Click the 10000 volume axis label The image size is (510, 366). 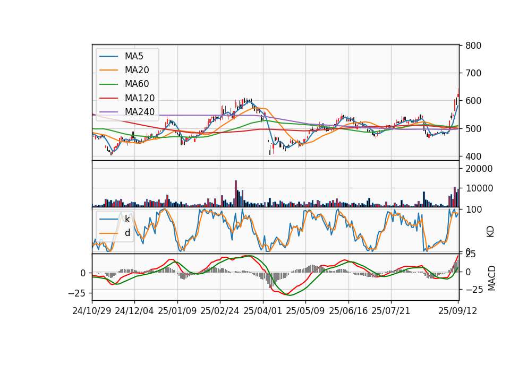pyautogui.click(x=479, y=188)
